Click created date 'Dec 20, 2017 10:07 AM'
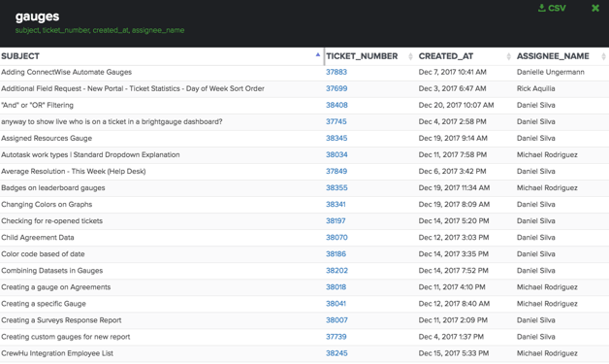The width and height of the screenshot is (609, 364). tap(456, 106)
